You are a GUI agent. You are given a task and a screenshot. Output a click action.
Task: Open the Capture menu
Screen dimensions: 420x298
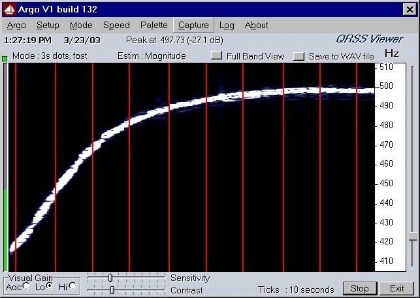(x=193, y=25)
